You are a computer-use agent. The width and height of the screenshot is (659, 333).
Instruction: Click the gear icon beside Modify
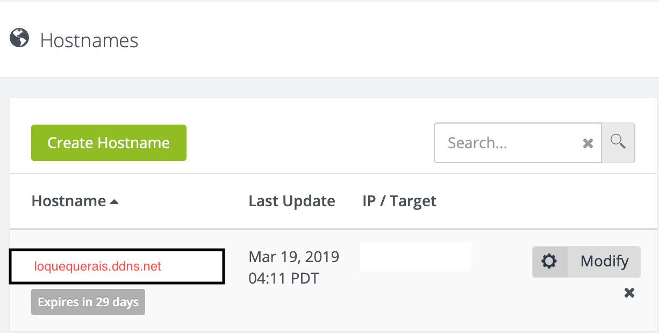[x=549, y=262]
